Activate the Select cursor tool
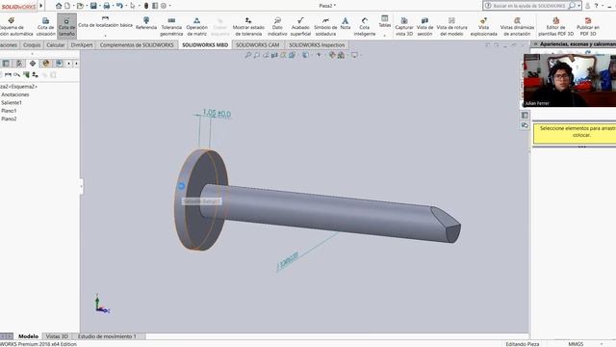 133,6
